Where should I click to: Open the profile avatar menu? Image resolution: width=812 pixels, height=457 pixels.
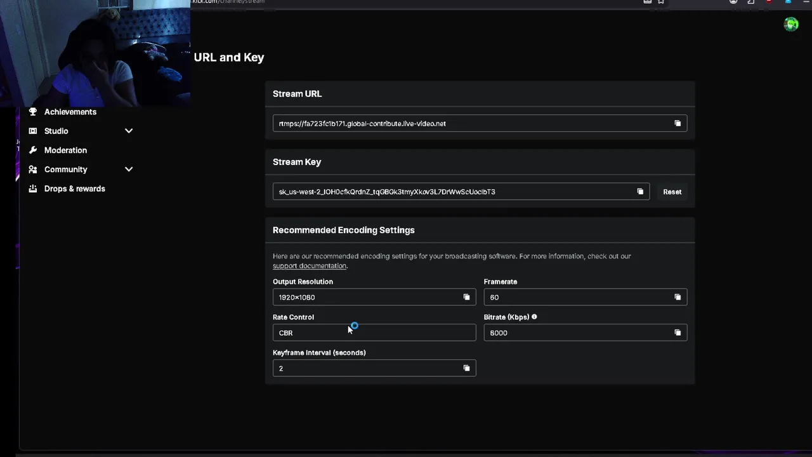(791, 24)
